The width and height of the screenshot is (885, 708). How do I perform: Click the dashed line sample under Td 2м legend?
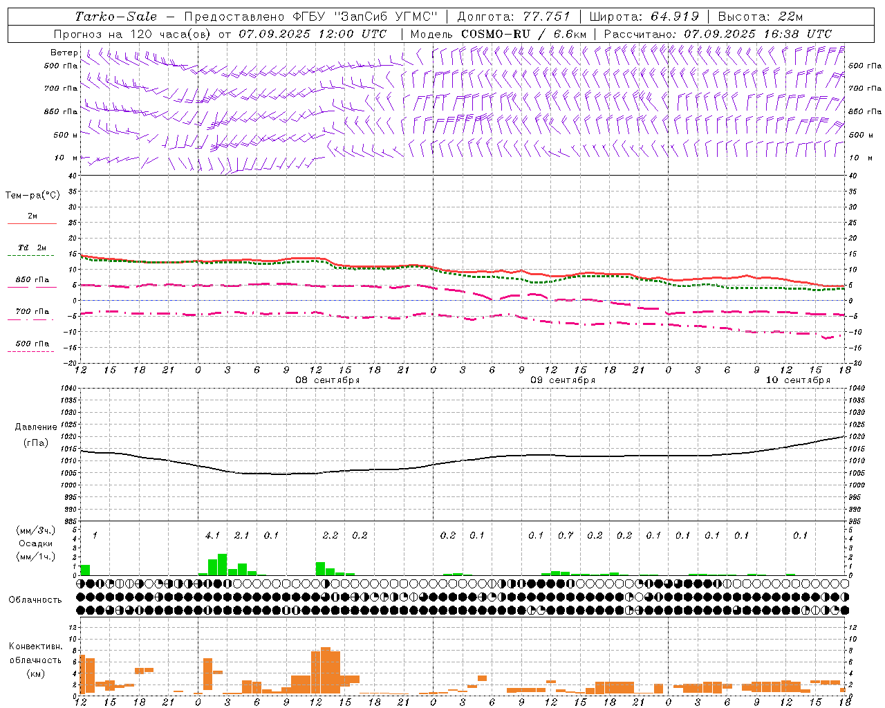click(30, 256)
